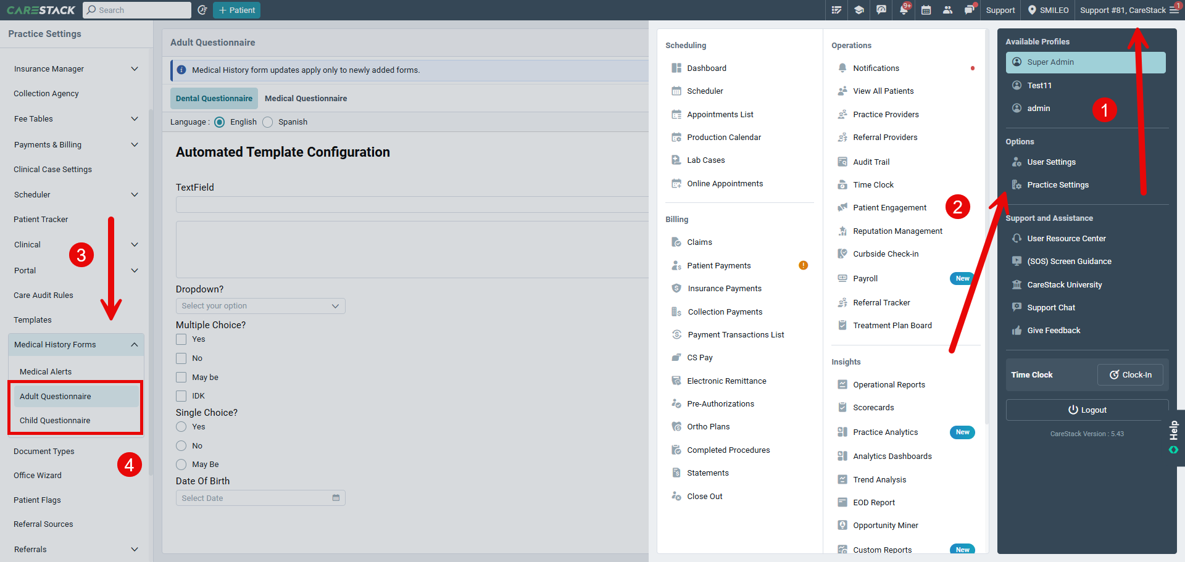Viewport: 1185px width, 562px height.
Task: Click the recent history icon next to search
Action: pos(202,10)
